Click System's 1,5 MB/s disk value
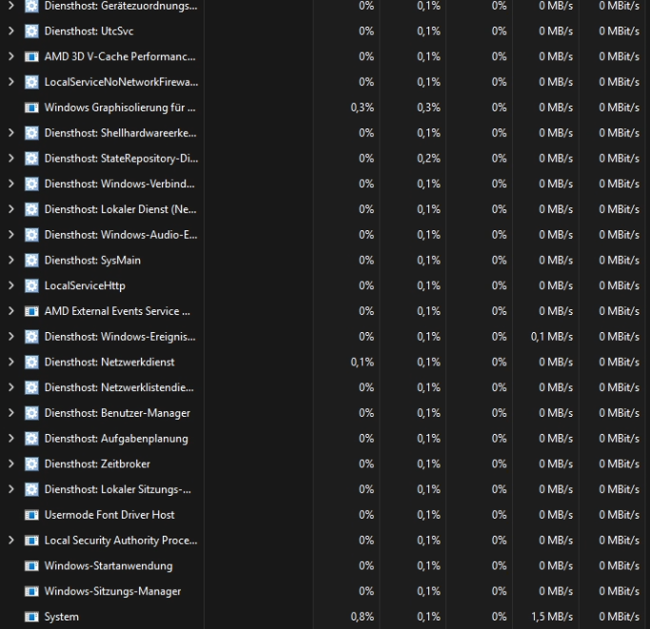The image size is (650, 629). pyautogui.click(x=552, y=617)
